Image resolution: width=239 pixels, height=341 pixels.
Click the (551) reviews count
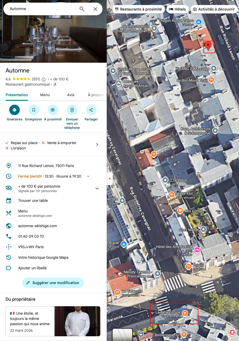(x=36, y=79)
